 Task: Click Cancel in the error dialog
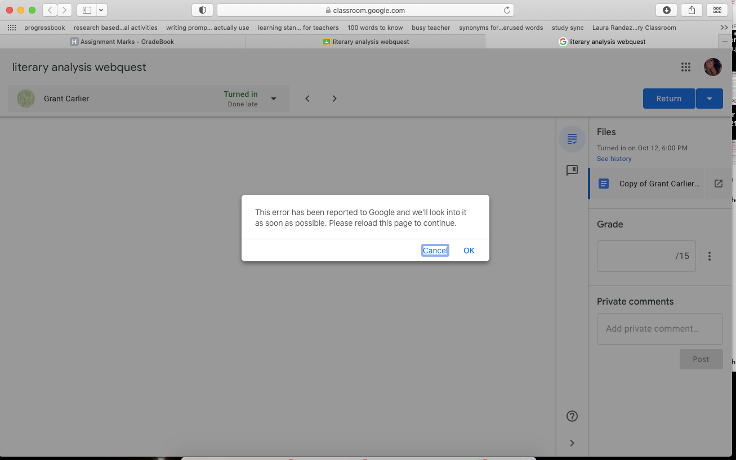pyautogui.click(x=435, y=251)
